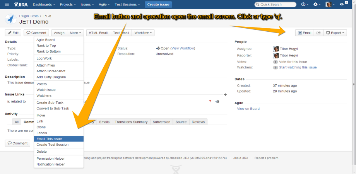This screenshot has width=356, height=174.
Task: Open the Export dropdown
Action: point(335,33)
